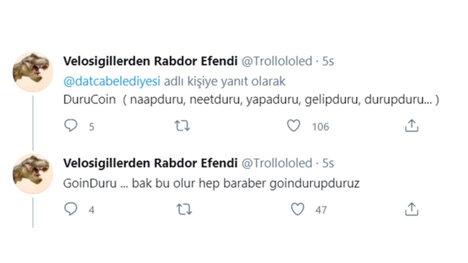Share the DuruCoin tweet via upload icon
Image resolution: width=468 pixels, height=263 pixels.
[412, 125]
